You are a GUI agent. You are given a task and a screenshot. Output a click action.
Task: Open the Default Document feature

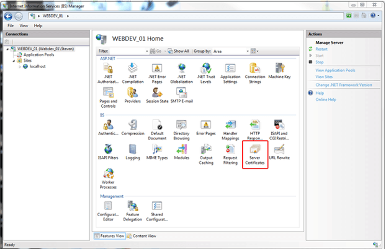point(157,130)
